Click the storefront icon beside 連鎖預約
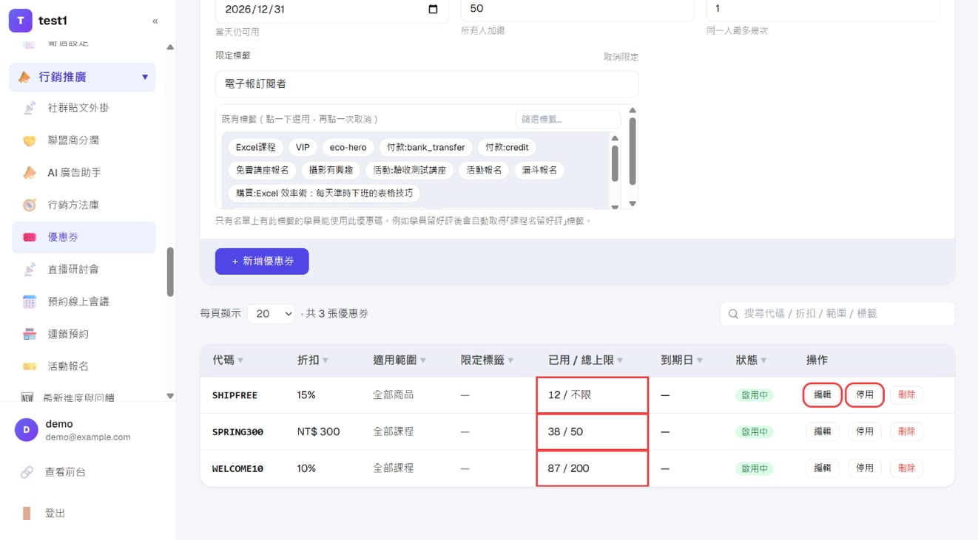 (x=30, y=334)
